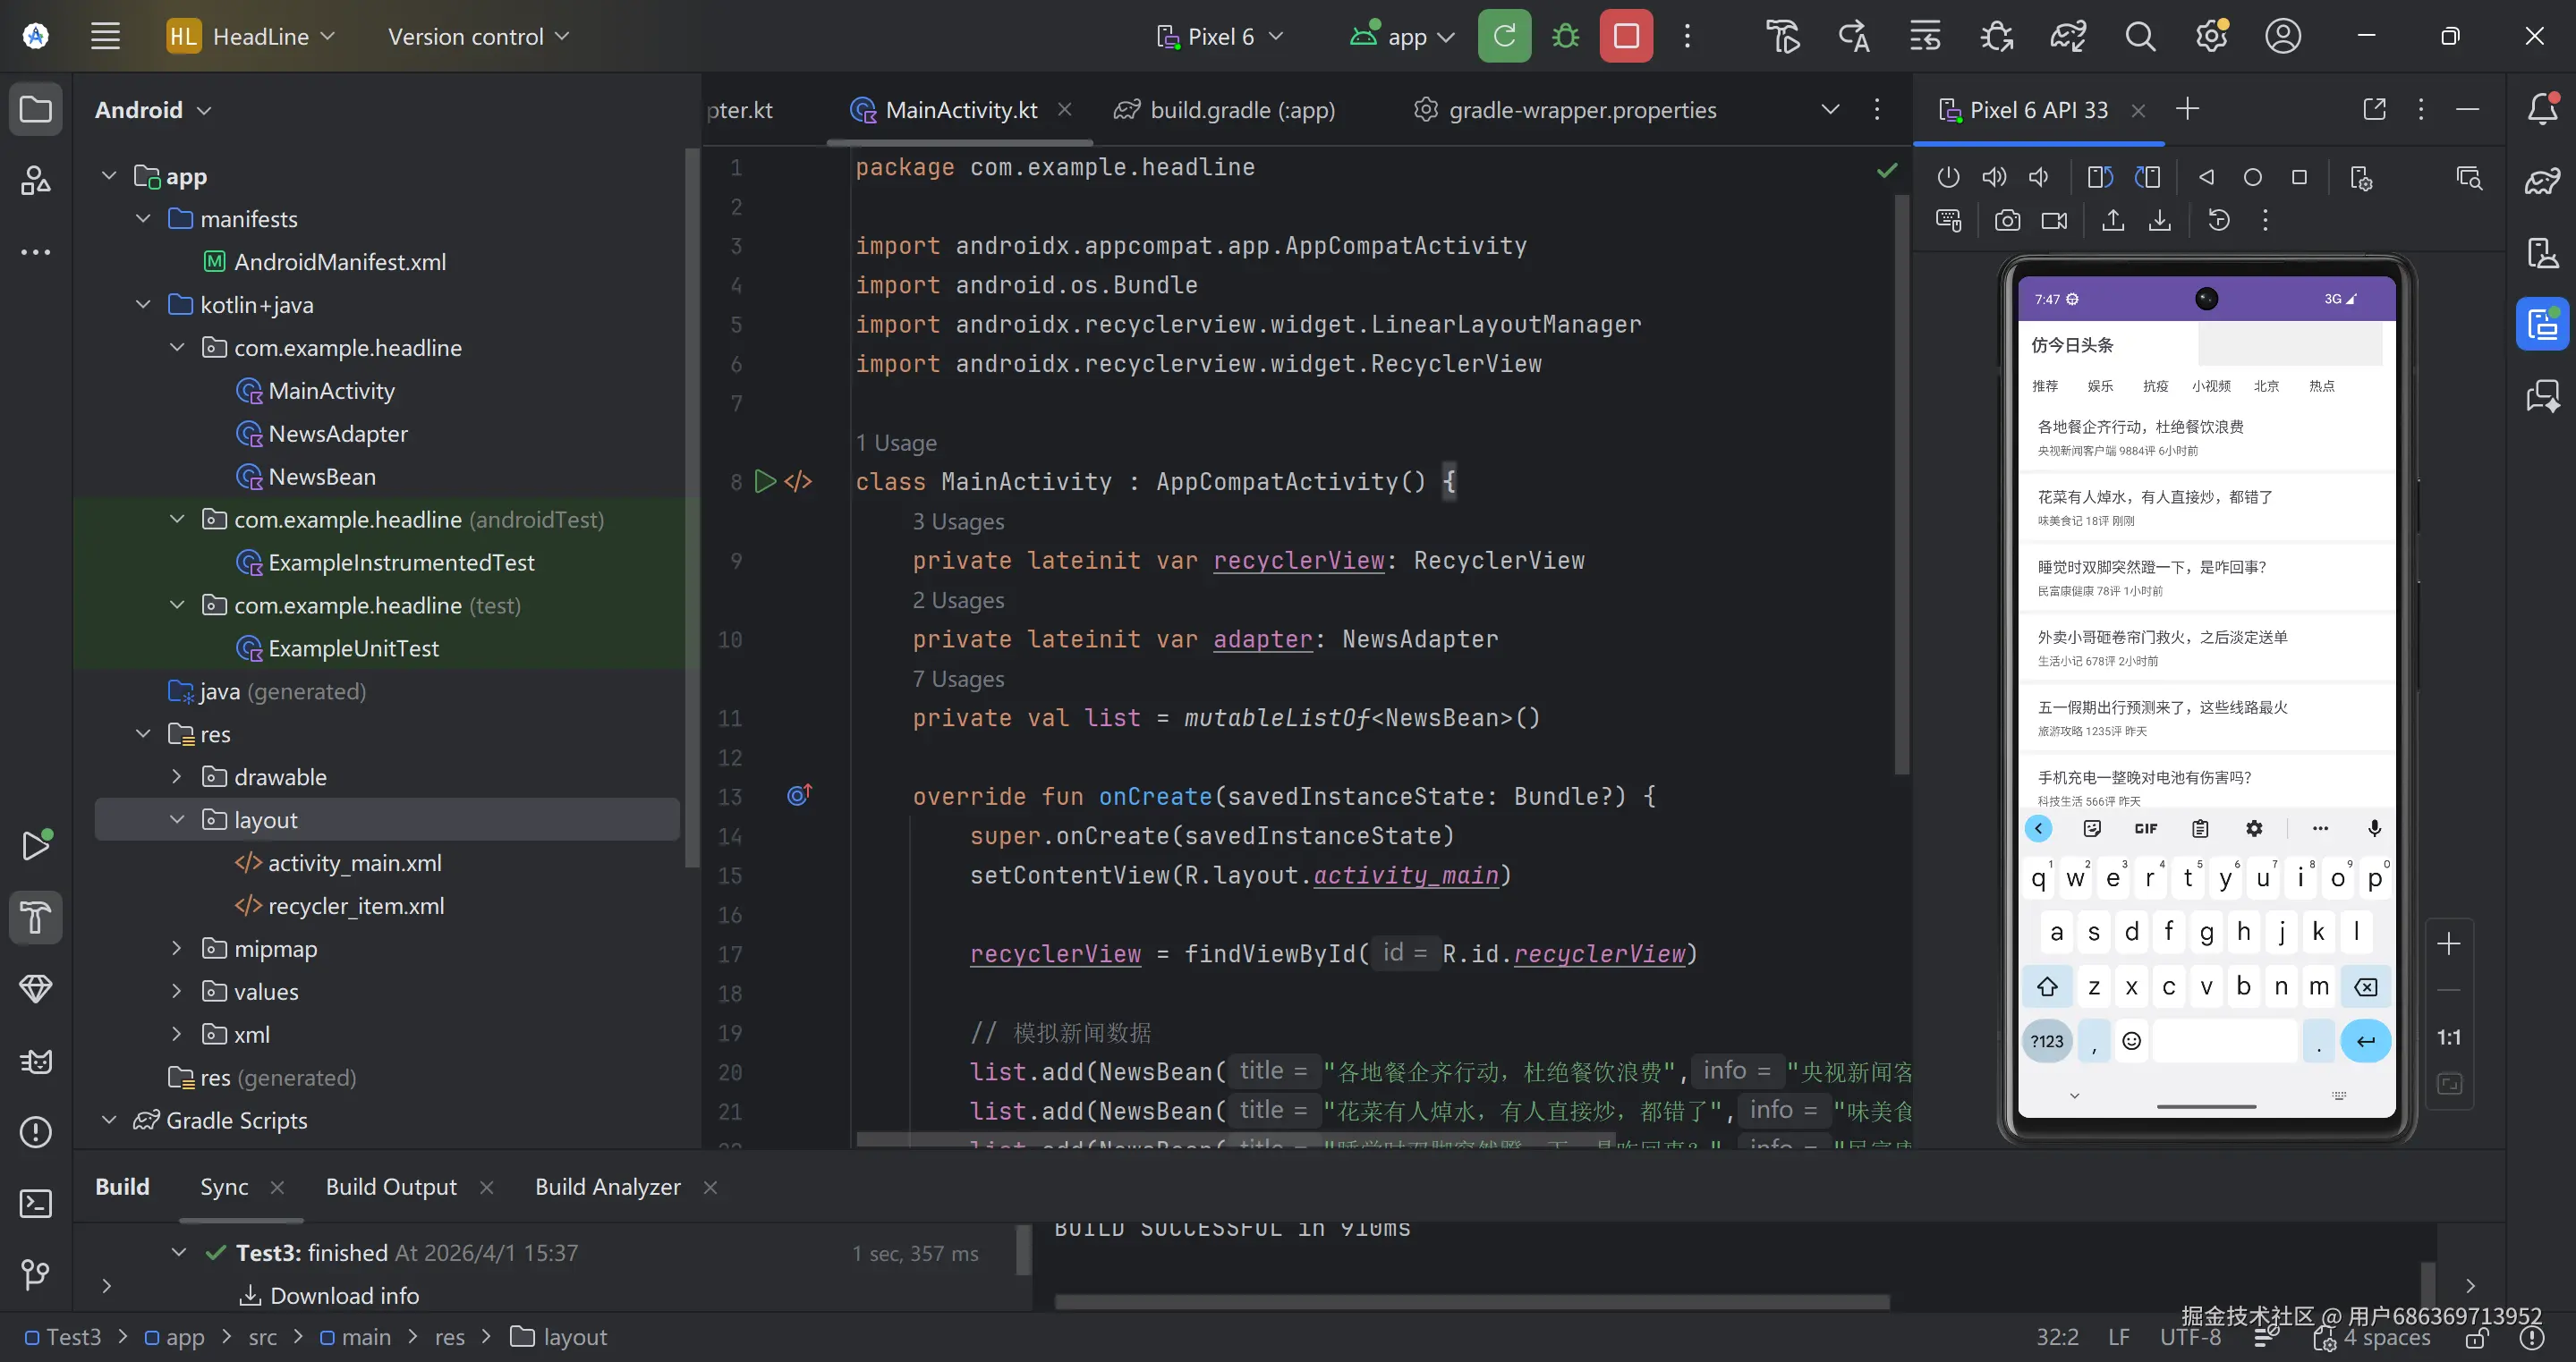
Task: Expand the drawable folder in tree
Action: pyautogui.click(x=177, y=776)
